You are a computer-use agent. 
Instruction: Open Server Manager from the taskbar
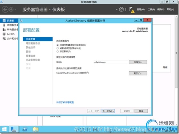[x=13, y=130]
